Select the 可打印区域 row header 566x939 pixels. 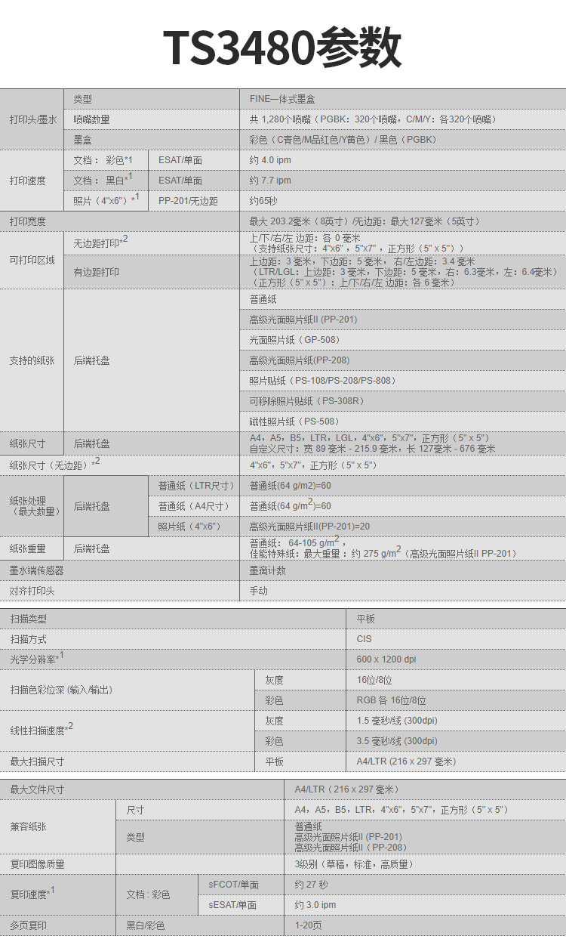32,261
